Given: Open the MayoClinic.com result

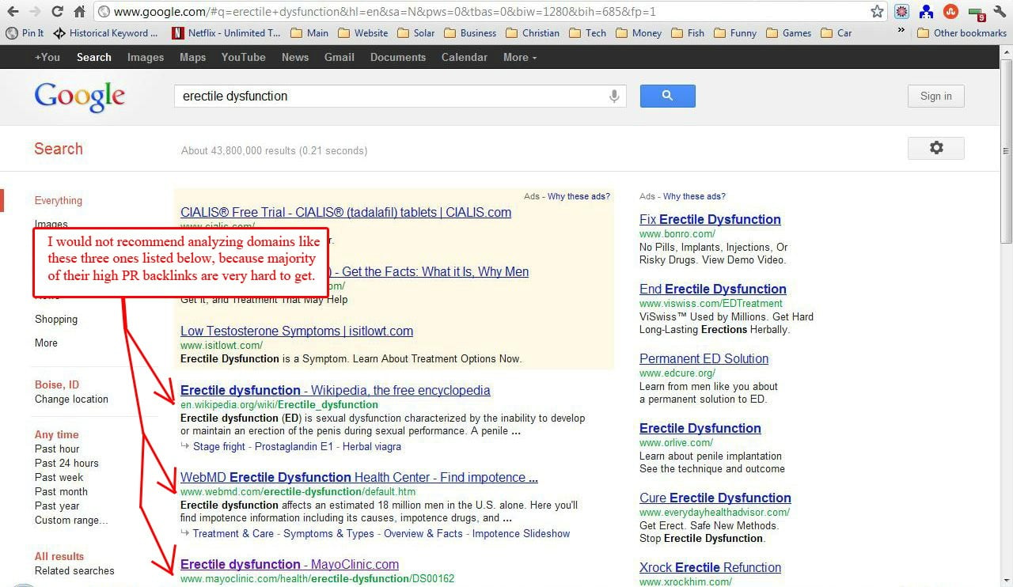Looking at the screenshot, I should click(x=290, y=564).
